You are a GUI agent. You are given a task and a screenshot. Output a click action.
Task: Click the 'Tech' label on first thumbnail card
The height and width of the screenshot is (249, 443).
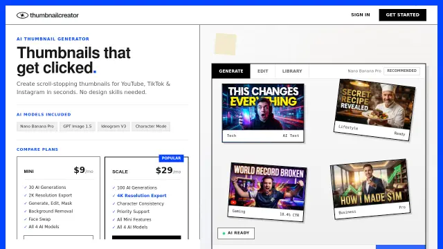[x=231, y=136]
